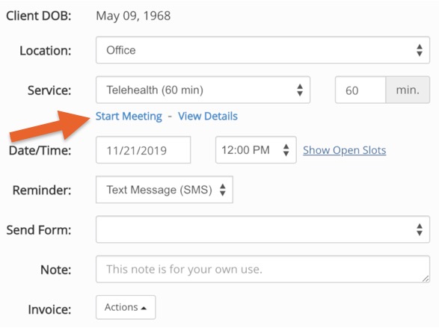Screen dimensions: 439x328
Task: Click the Start Meeting link
Action: [129, 116]
